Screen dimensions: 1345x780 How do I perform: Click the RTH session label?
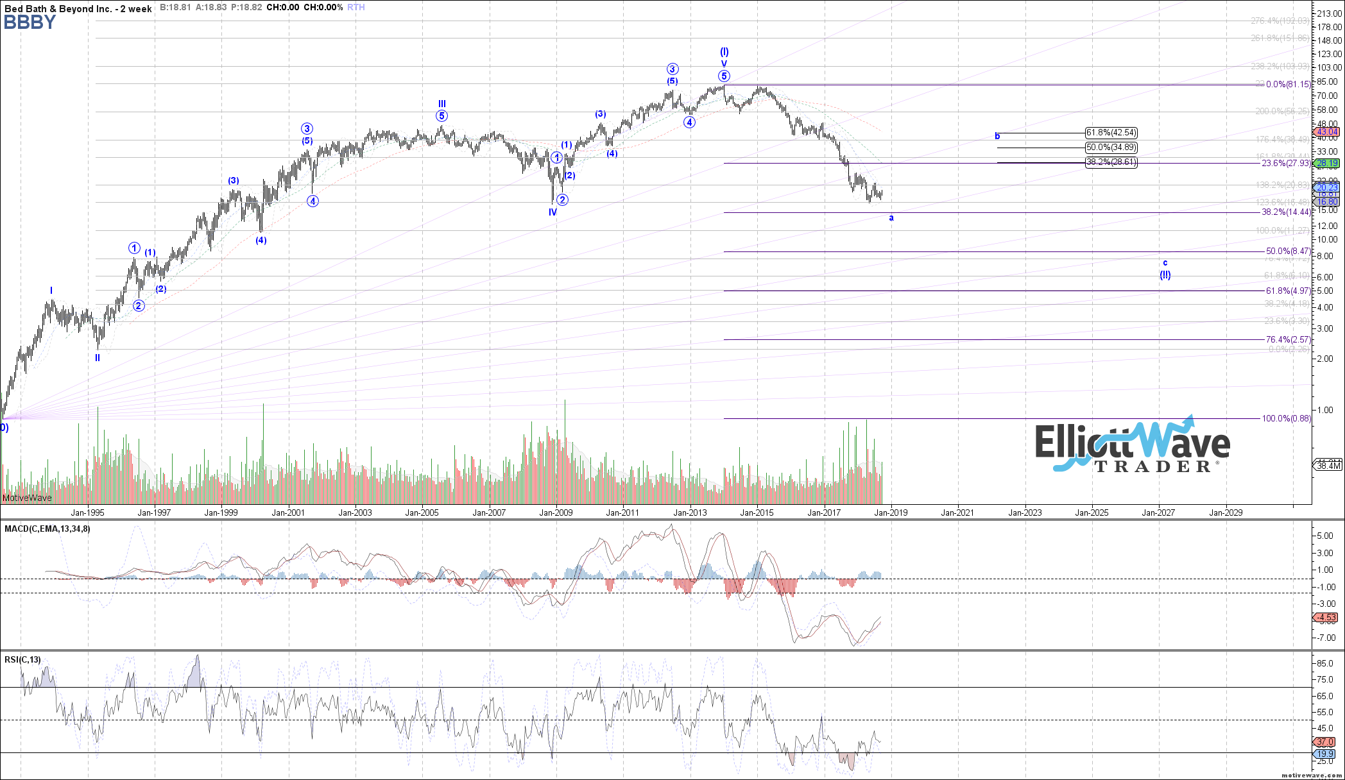356,8
